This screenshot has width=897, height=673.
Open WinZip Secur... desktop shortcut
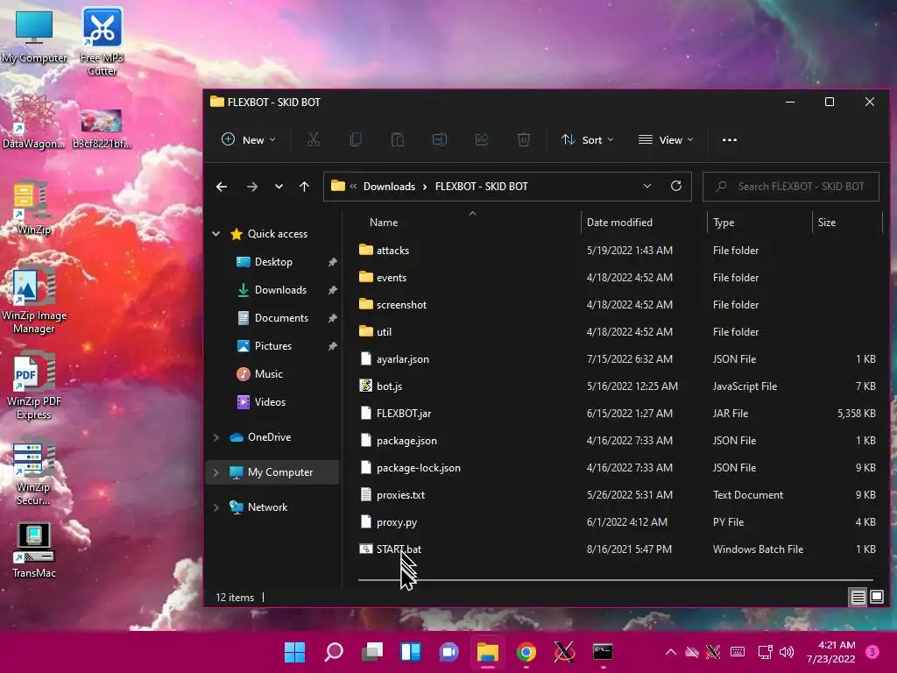33,471
